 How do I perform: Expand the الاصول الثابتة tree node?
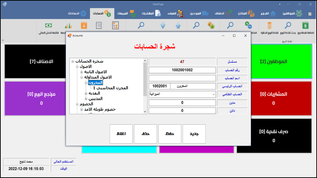tap(82, 72)
